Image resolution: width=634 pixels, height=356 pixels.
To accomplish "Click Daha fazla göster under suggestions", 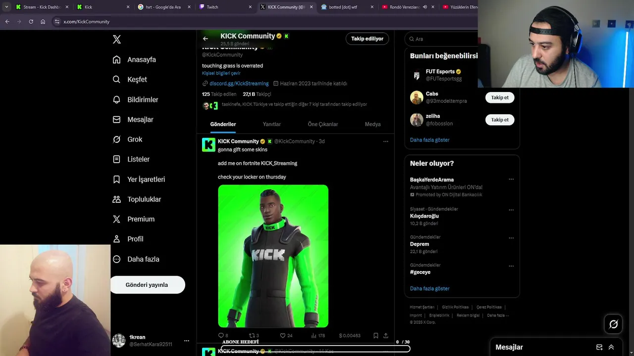I will coord(429,140).
